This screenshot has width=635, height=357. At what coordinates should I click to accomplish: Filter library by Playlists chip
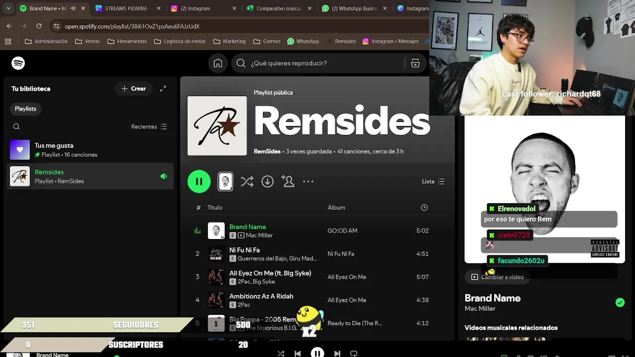[26, 109]
